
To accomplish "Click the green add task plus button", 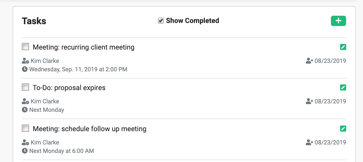I will pyautogui.click(x=338, y=21).
